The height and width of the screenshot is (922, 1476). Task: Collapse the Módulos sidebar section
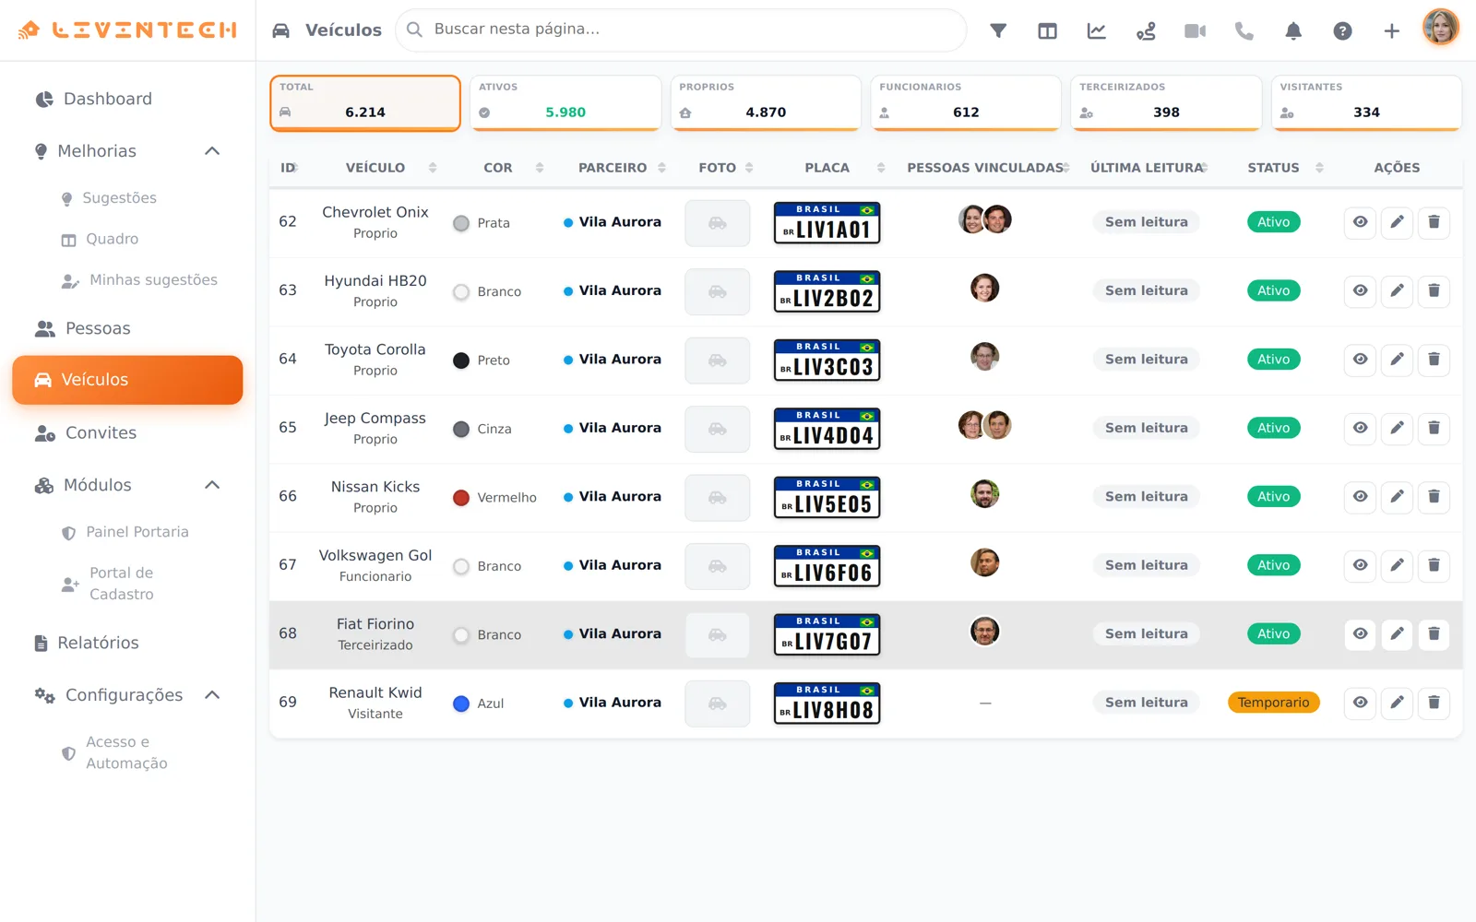212,485
